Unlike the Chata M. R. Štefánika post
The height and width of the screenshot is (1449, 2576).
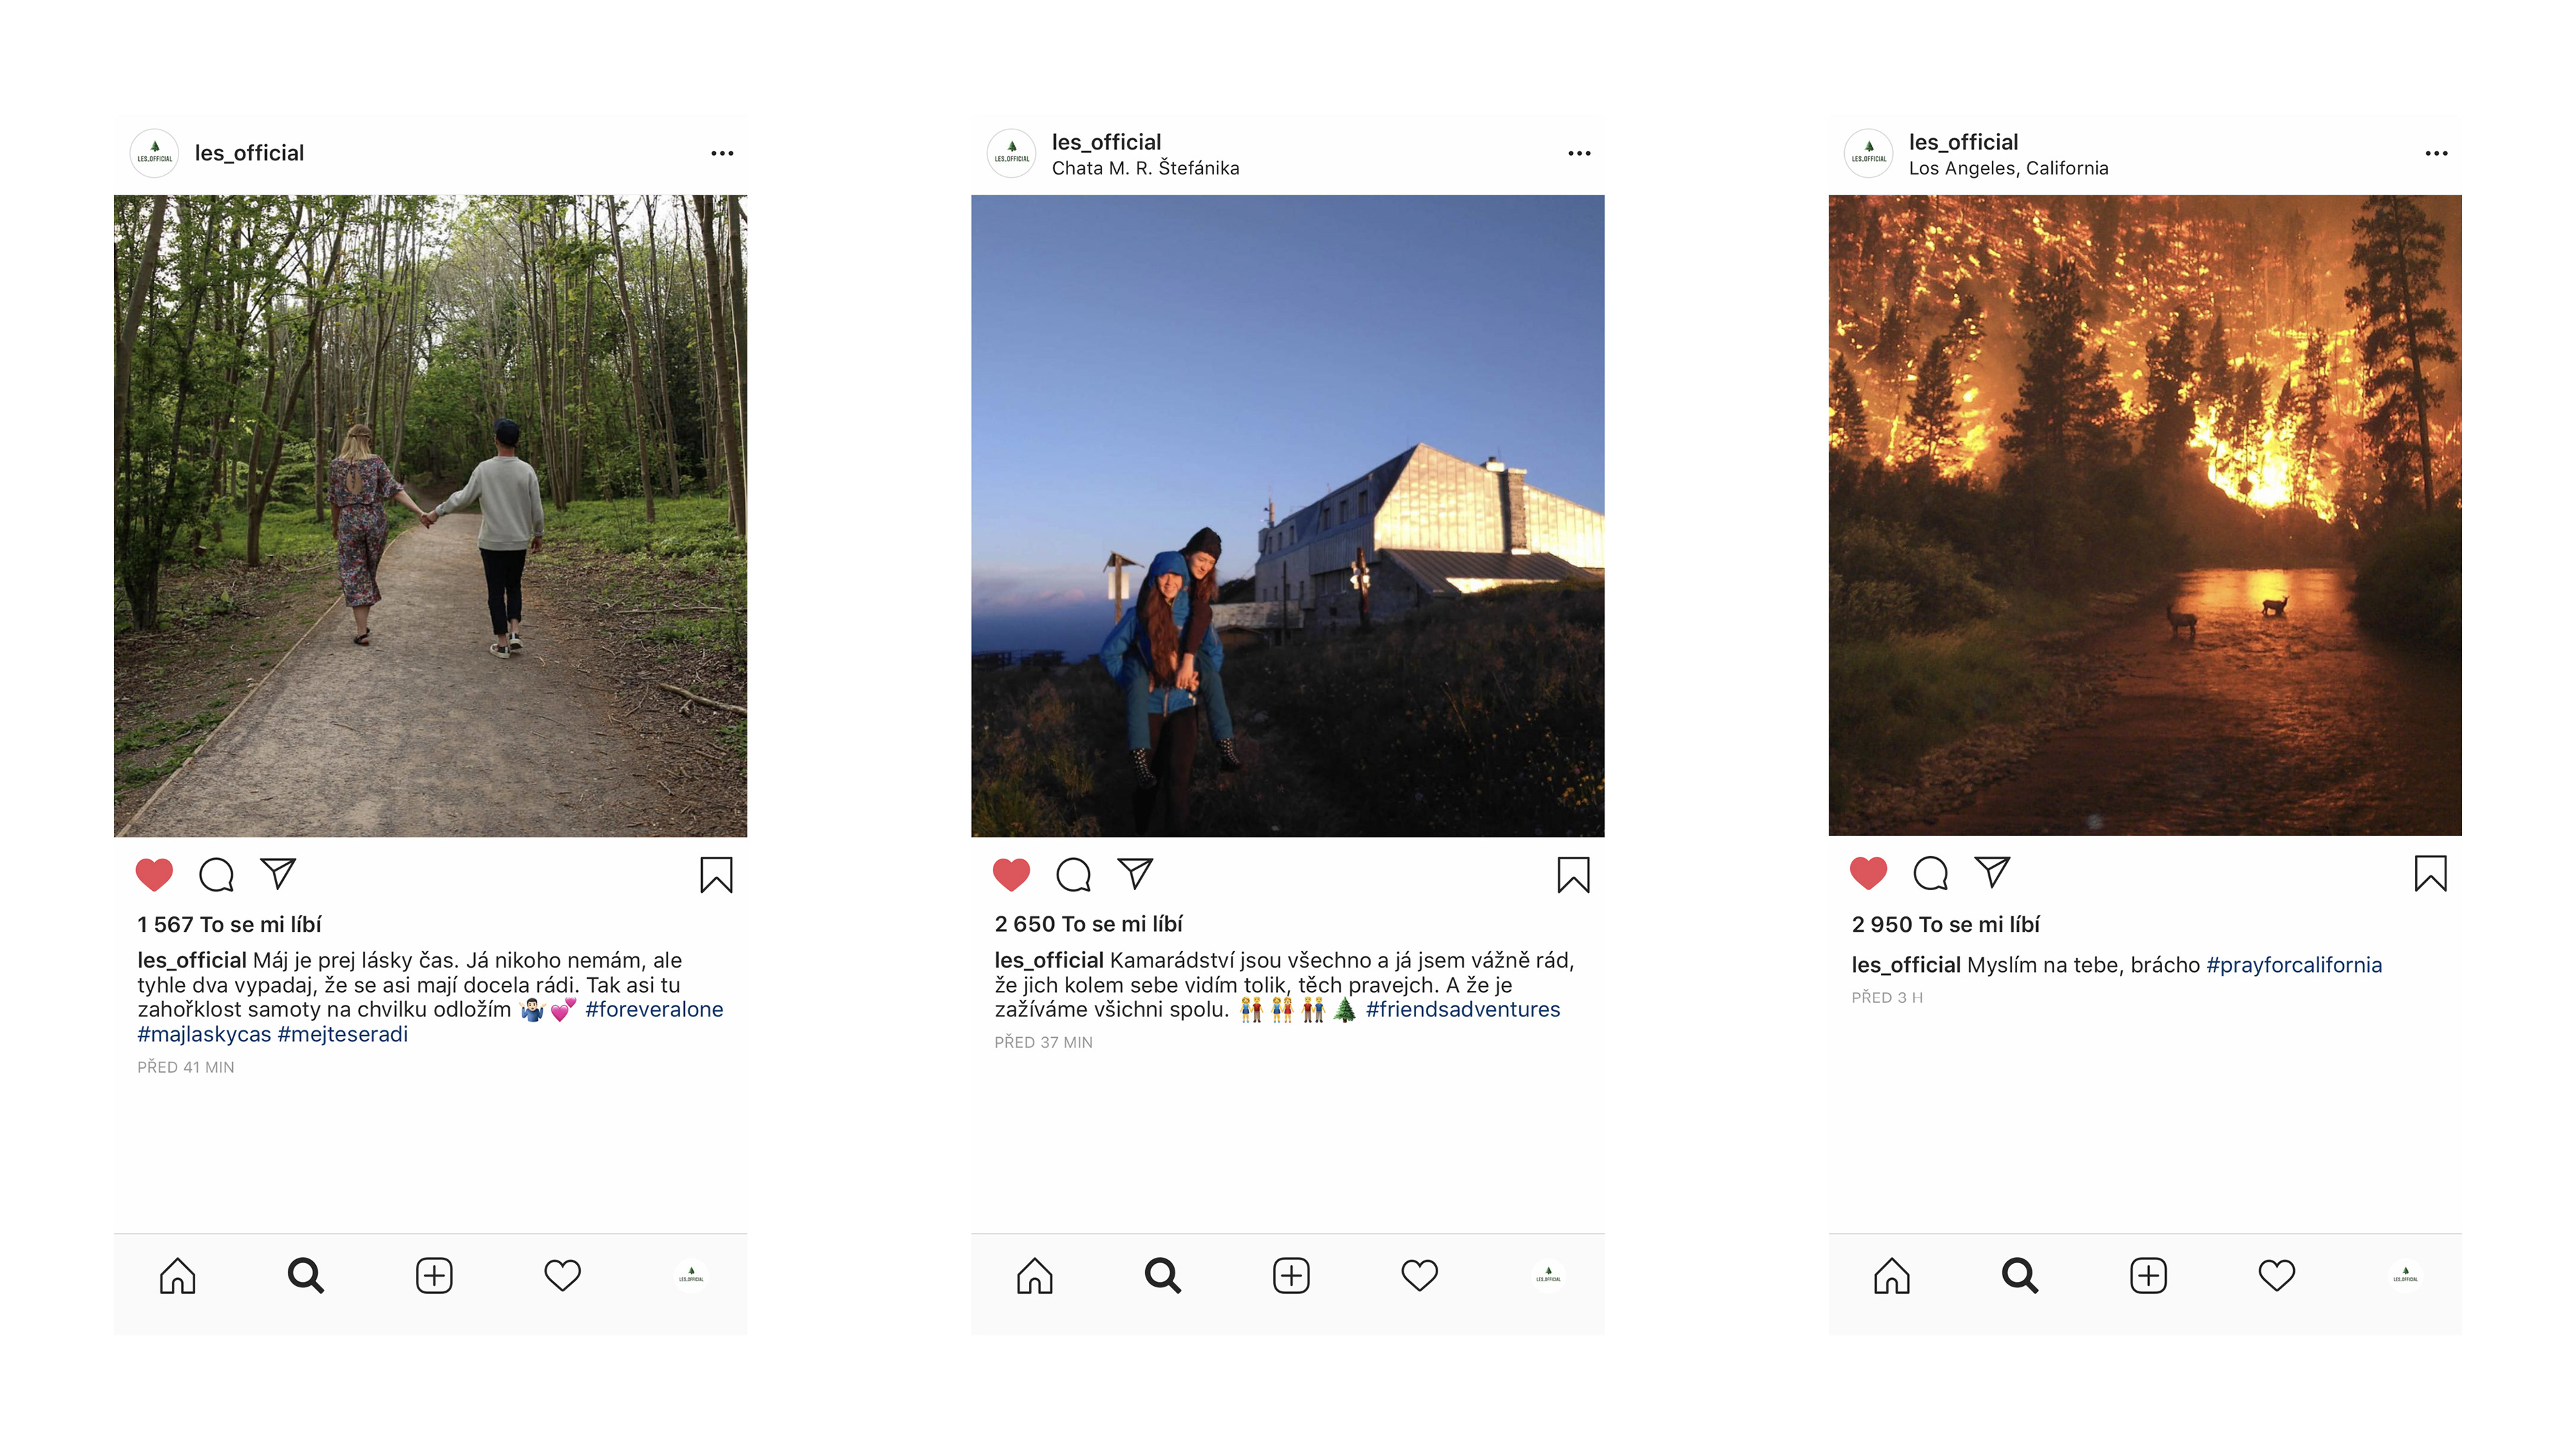click(x=1011, y=874)
